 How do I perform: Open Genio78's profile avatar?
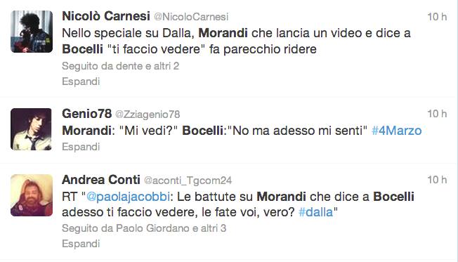pos(32,129)
